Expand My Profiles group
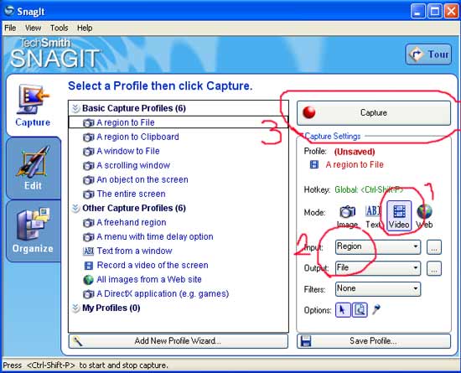Screen dimensions: 461x373 tap(75, 308)
